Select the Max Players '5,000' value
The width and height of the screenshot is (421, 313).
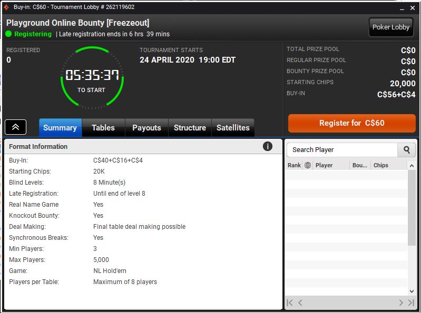101,260
